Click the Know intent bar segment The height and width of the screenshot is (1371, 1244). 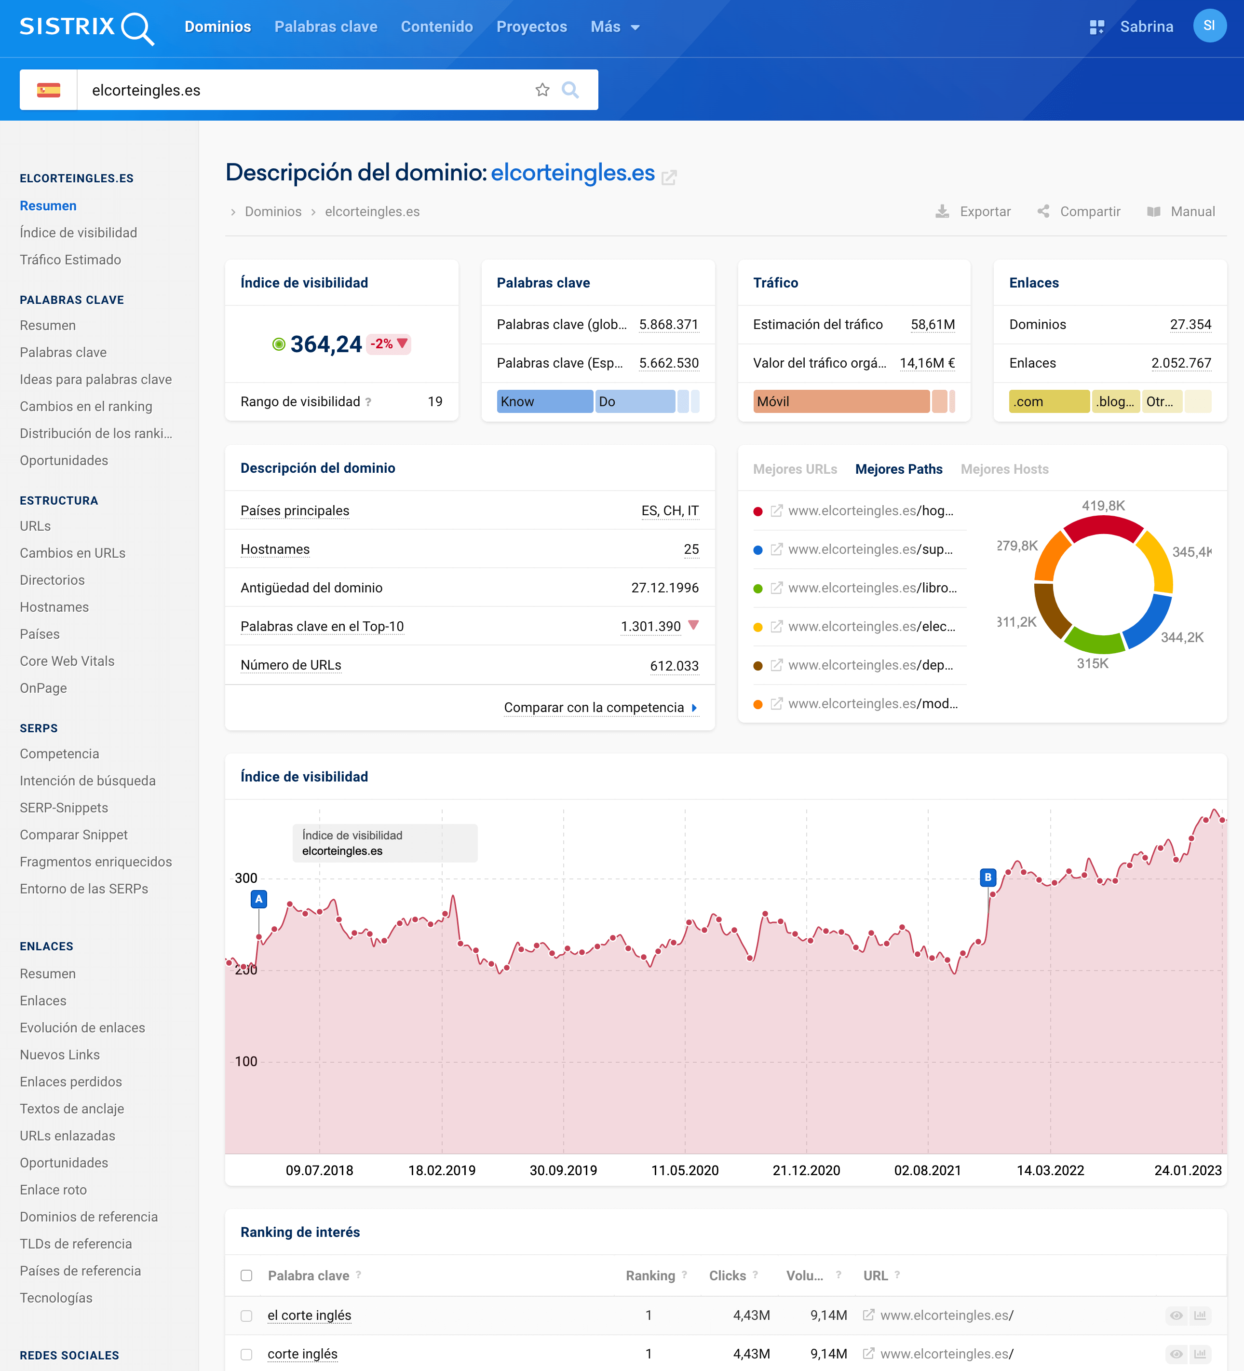click(x=544, y=401)
